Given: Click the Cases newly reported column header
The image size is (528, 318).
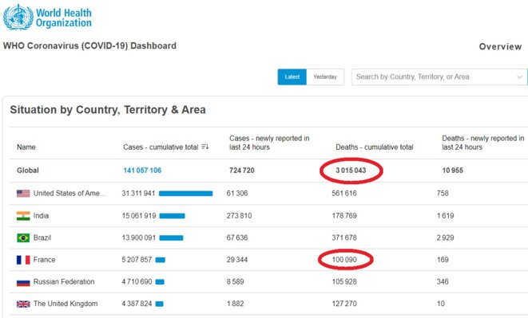Looking at the screenshot, I should click(x=269, y=143).
